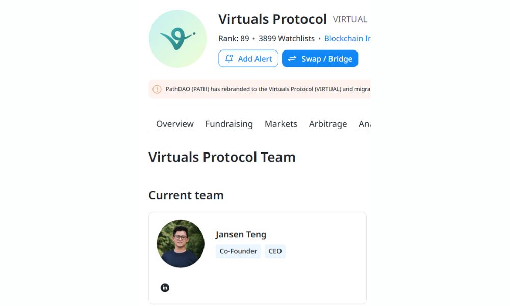Image resolution: width=510 pixels, height=306 pixels.
Task: Click the Swap / Bridge button
Action: pyautogui.click(x=320, y=58)
